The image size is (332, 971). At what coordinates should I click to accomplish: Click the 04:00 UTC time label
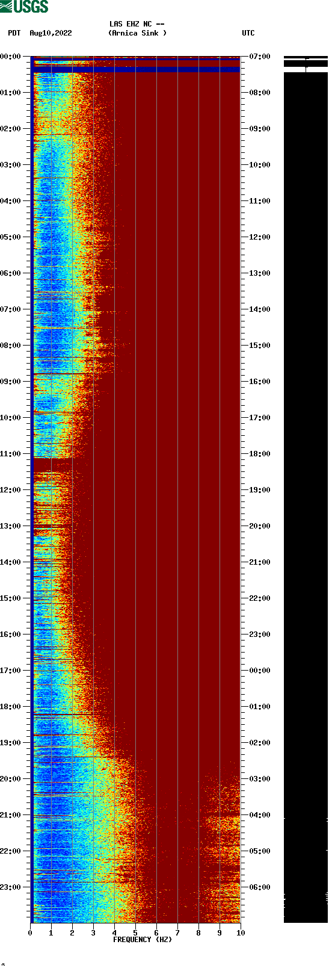tap(260, 815)
